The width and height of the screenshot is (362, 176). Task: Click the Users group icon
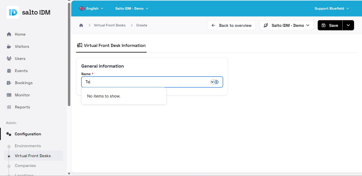click(x=9, y=59)
